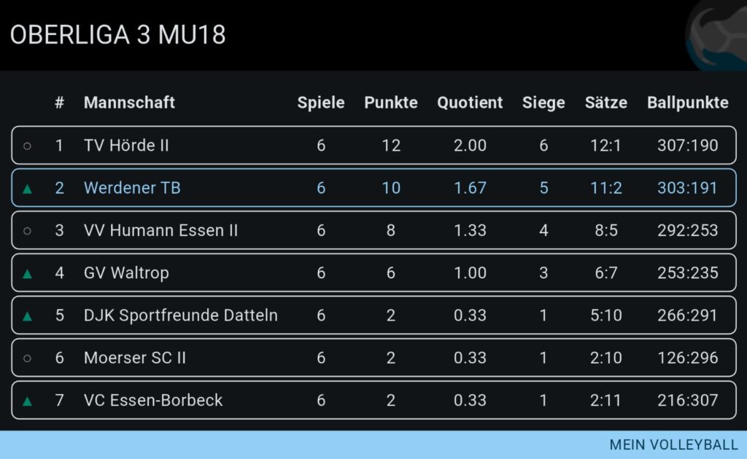The image size is (747, 459).
Task: Click circle indicator beside Moerser SC II
Action: point(28,358)
